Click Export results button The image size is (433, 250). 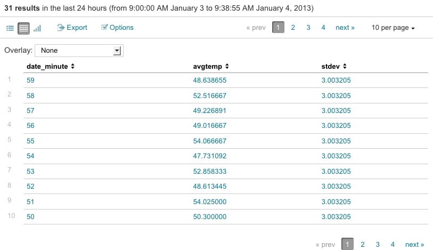(72, 27)
